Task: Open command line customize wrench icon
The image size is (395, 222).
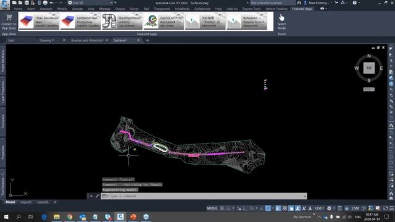Action: point(98,196)
